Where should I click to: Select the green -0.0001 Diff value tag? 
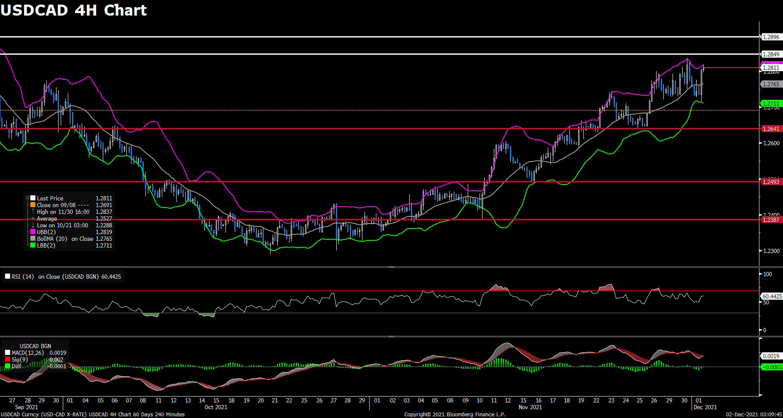point(772,367)
